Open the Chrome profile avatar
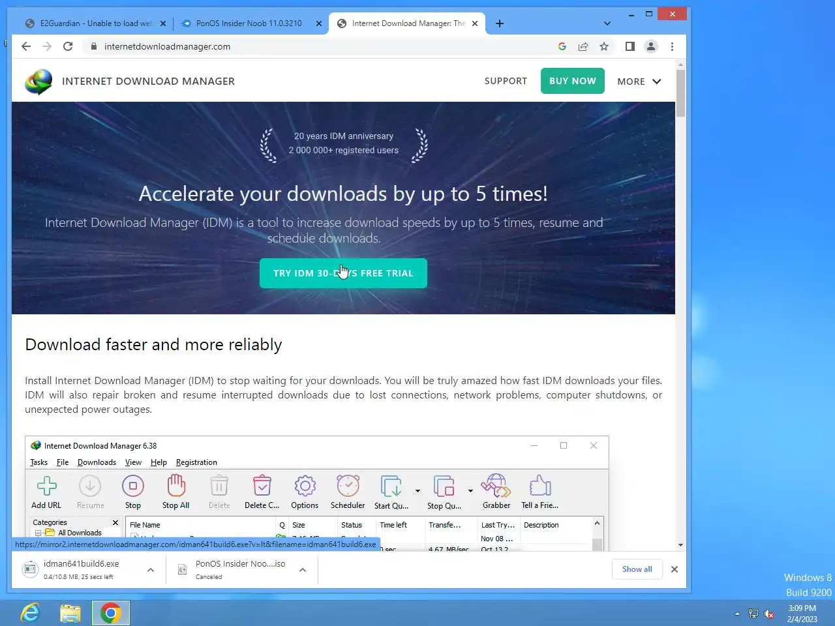Viewport: 835px width, 626px height. click(x=651, y=46)
